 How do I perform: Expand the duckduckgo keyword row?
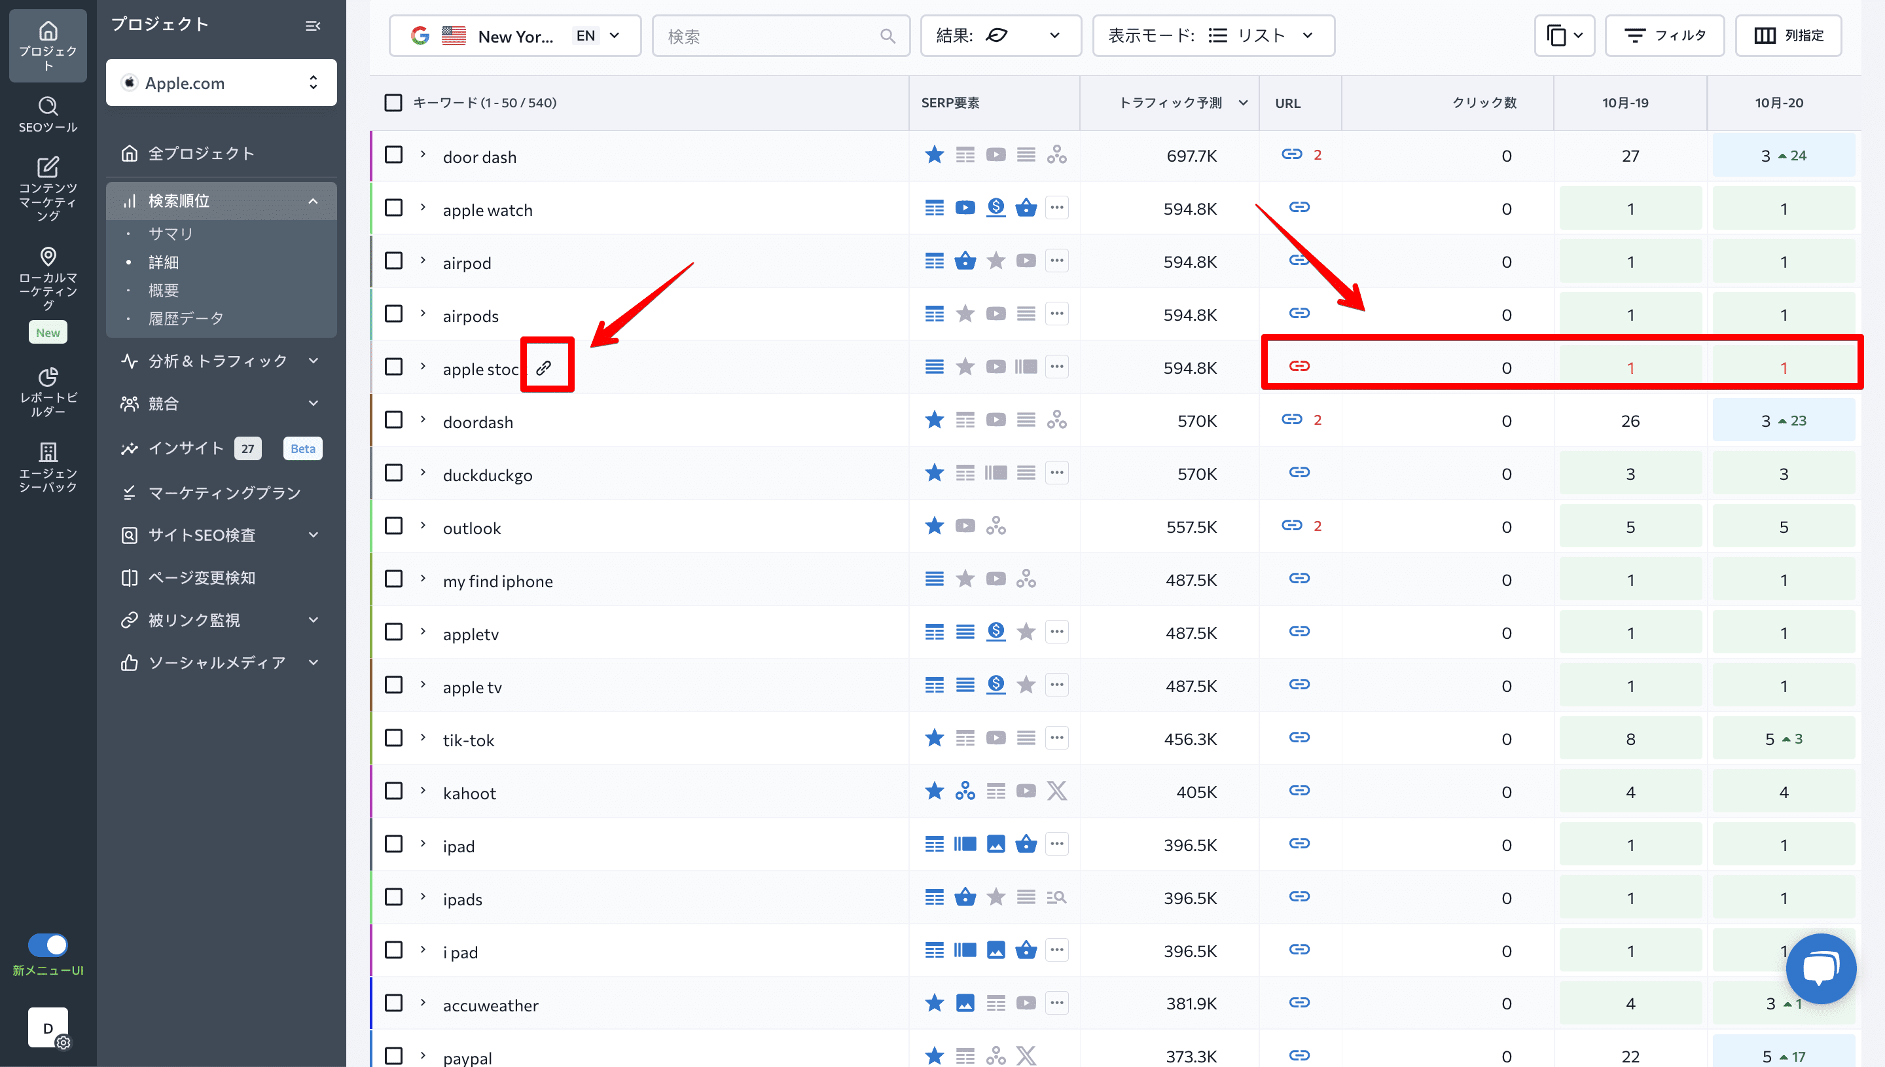pyautogui.click(x=423, y=473)
